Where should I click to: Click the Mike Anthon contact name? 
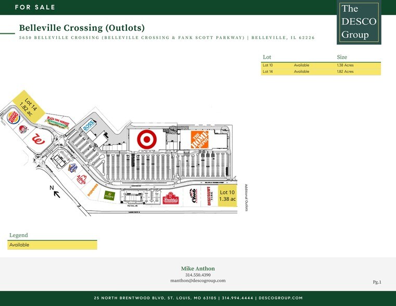click(x=198, y=269)
